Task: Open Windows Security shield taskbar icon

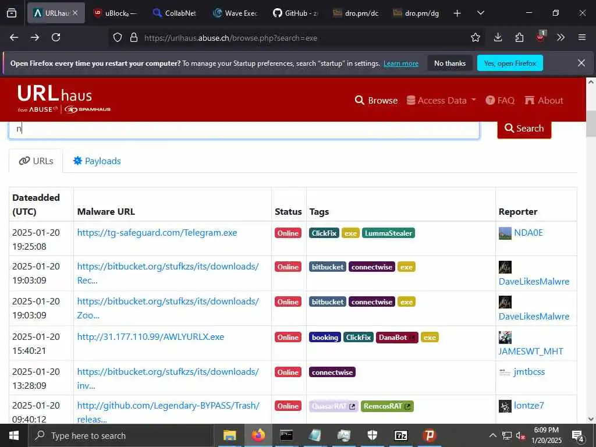Action: (x=372, y=435)
